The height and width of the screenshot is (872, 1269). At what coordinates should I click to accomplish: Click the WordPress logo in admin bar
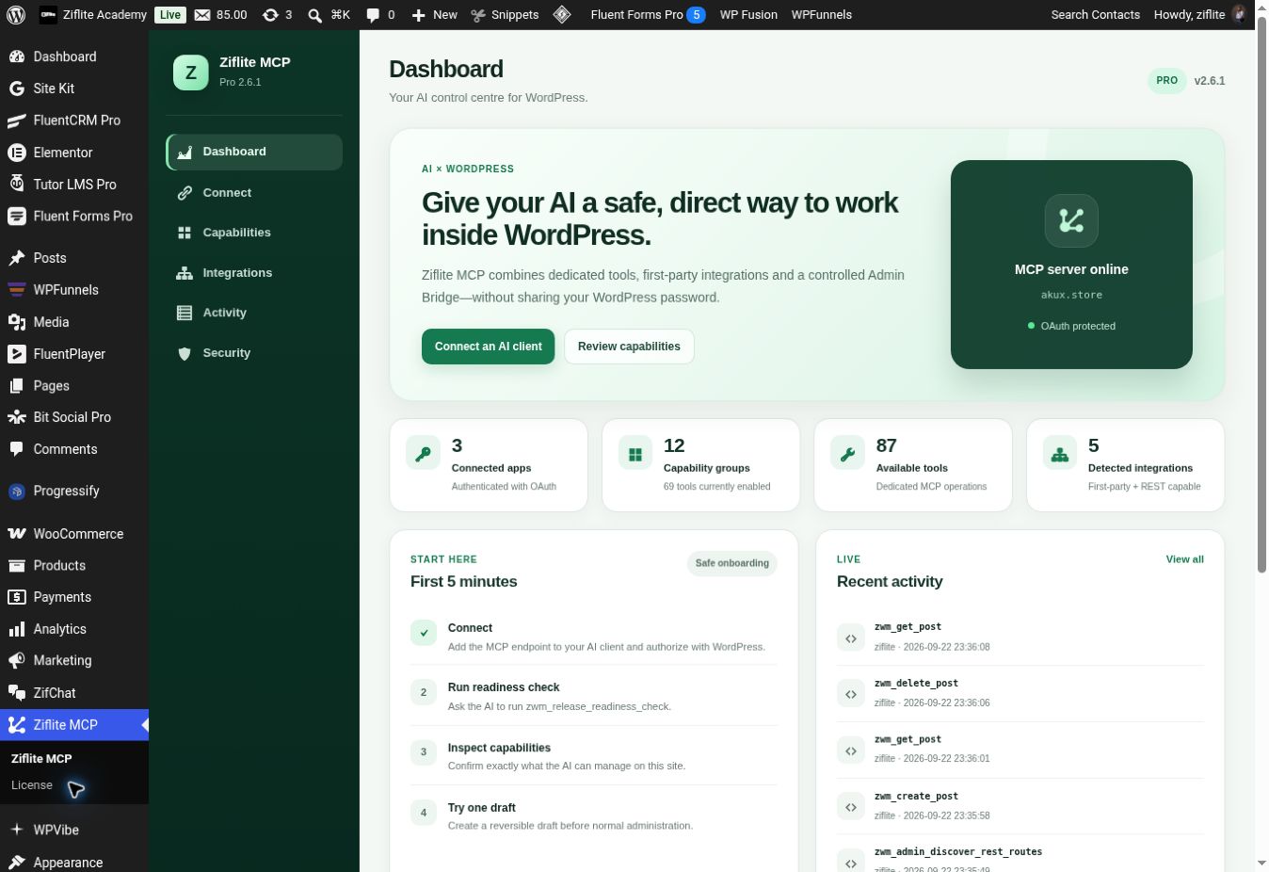tap(15, 14)
